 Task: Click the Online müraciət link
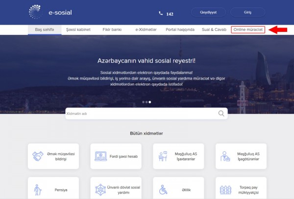(x=248, y=30)
